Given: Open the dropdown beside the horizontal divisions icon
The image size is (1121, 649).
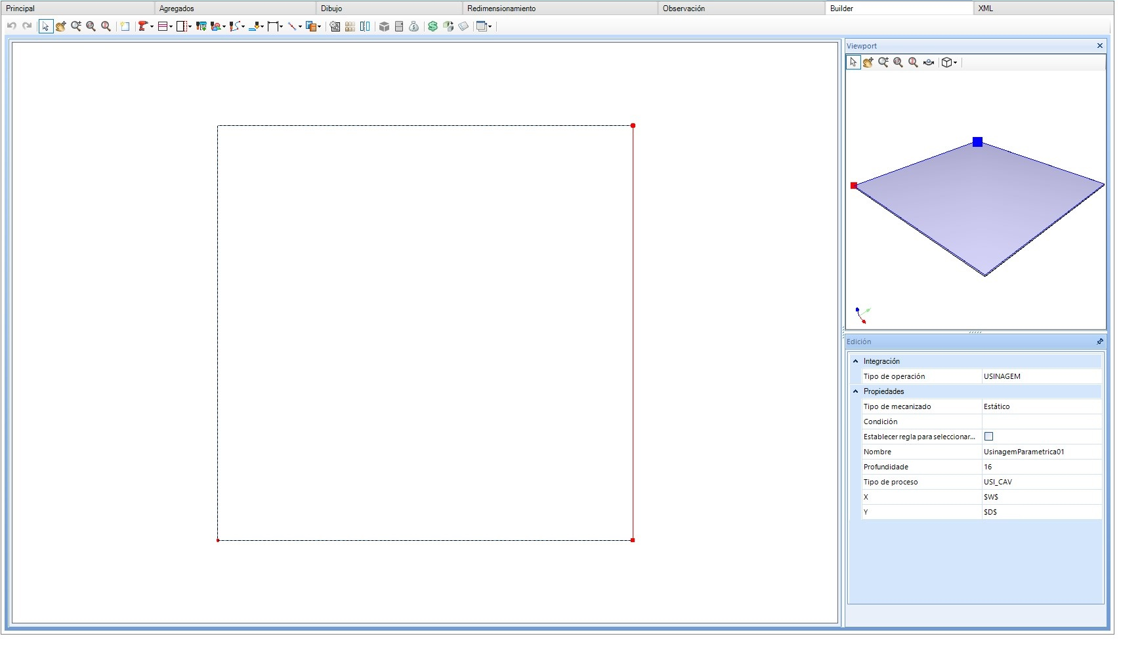Looking at the screenshot, I should [171, 27].
